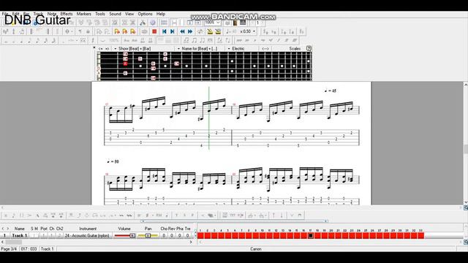Click the page number field
468x263 pixels.
point(258,23)
